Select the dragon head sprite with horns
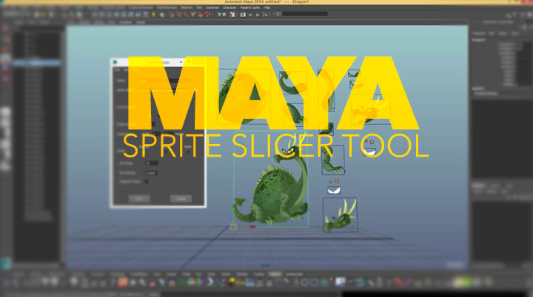This screenshot has width=533, height=297. (340, 215)
